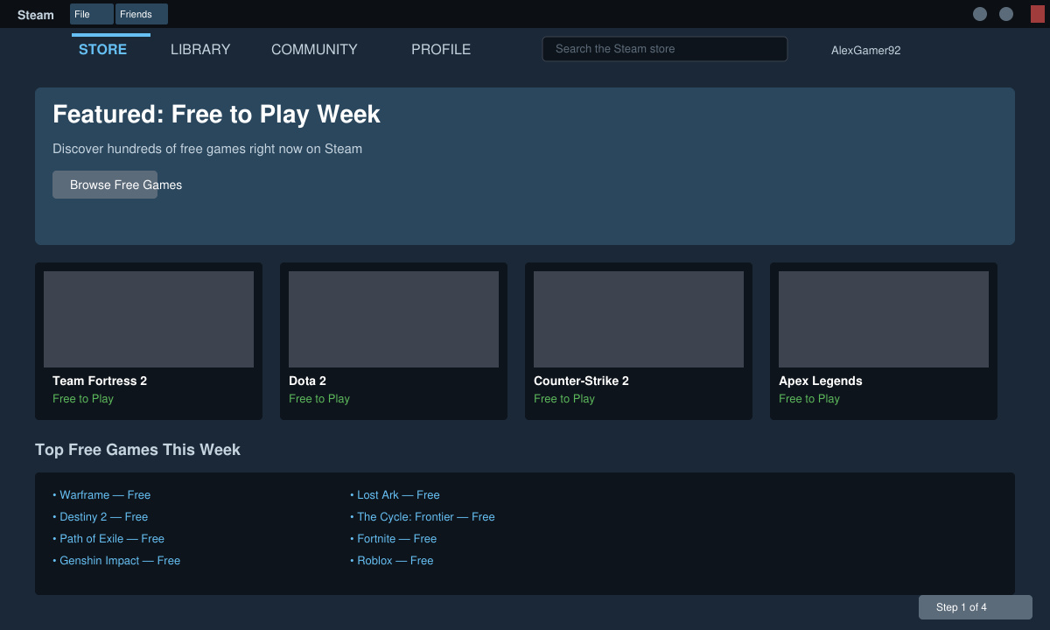Viewport: 1050px width, 630px height.
Task: Click the first gray circular window button
Action: click(x=980, y=14)
